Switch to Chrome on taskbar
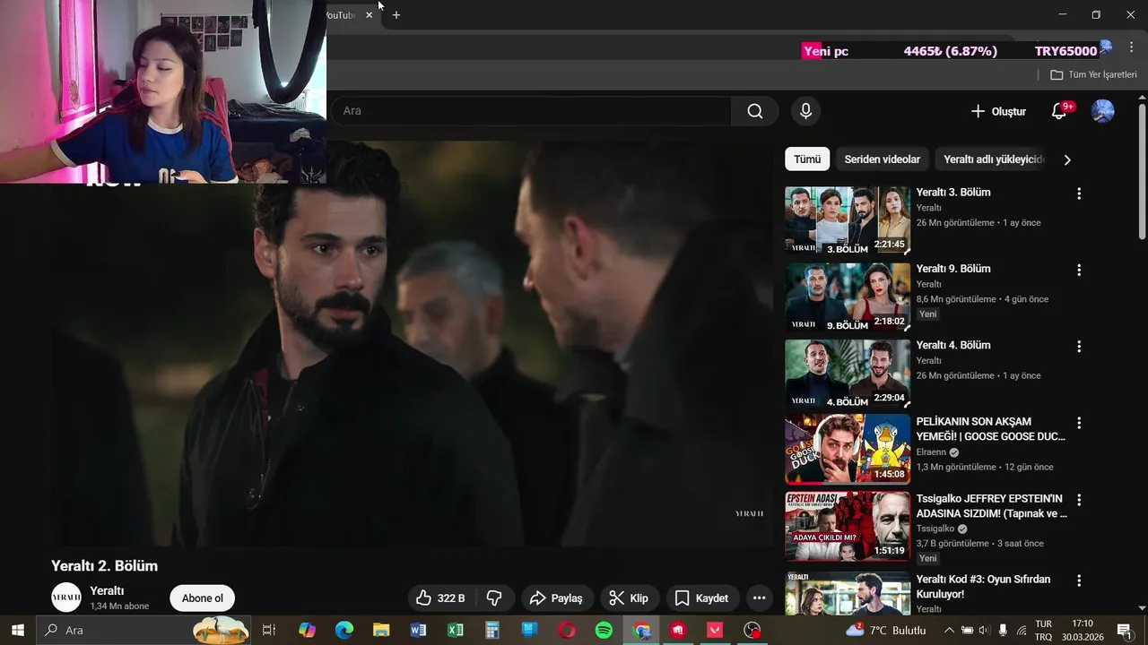1148x645 pixels. pyautogui.click(x=641, y=630)
